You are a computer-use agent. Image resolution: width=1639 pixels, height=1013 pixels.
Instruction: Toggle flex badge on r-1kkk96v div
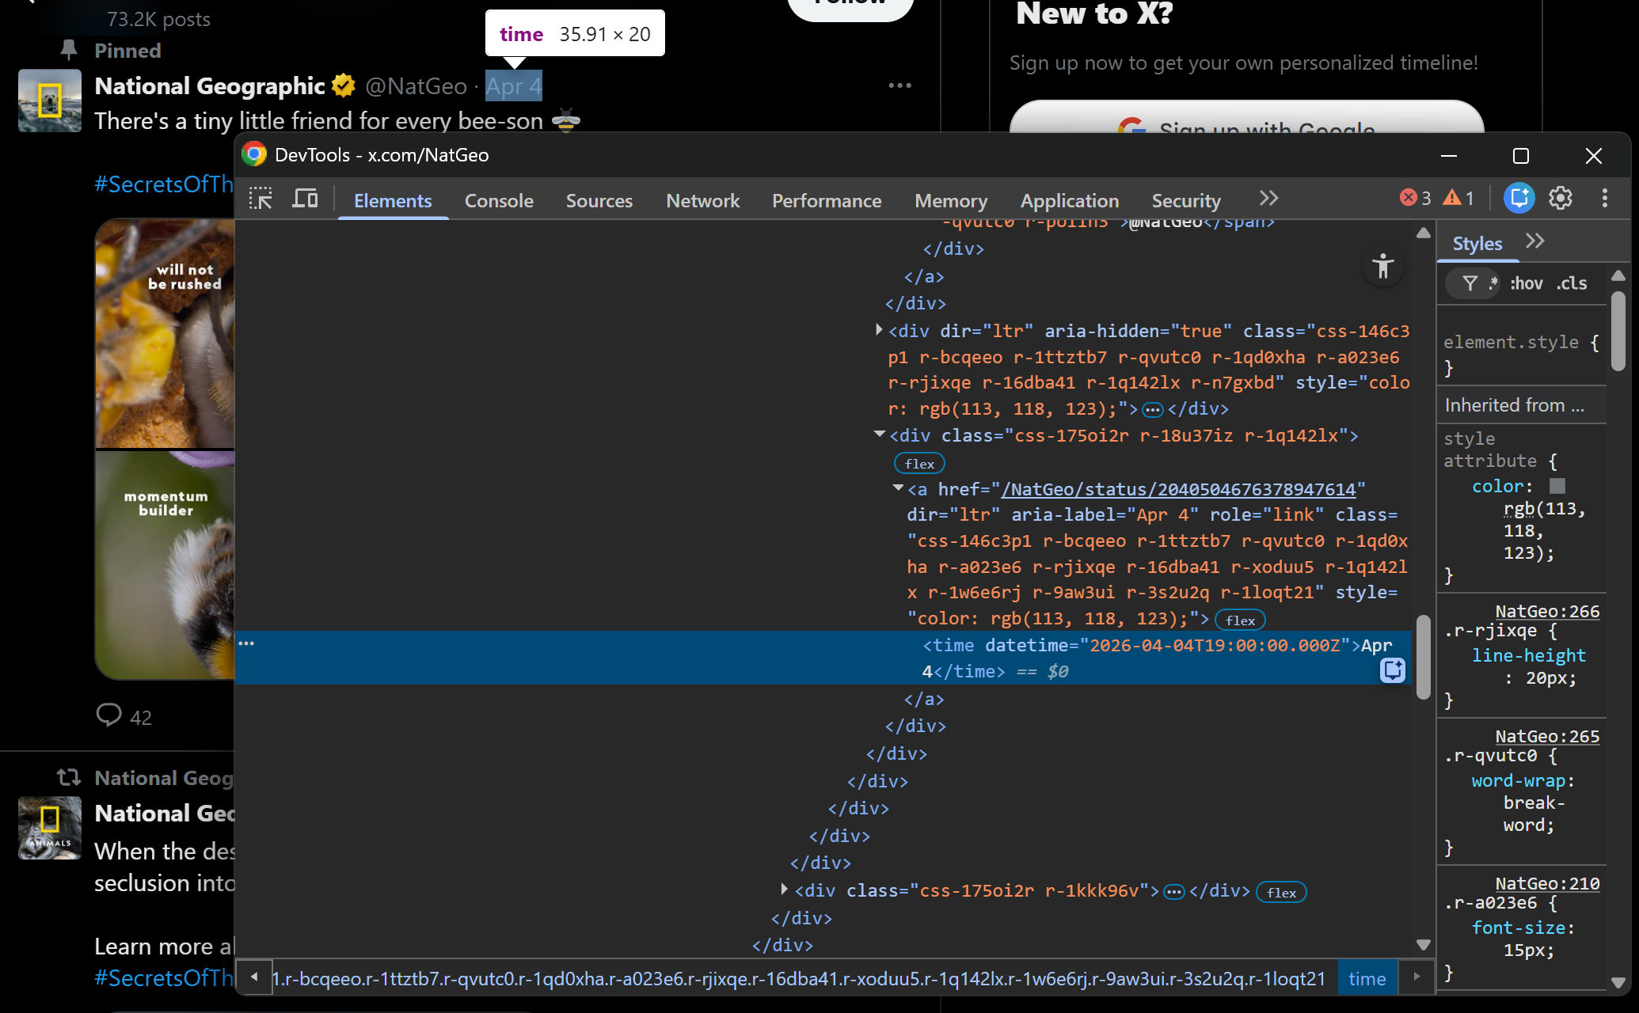point(1281,893)
